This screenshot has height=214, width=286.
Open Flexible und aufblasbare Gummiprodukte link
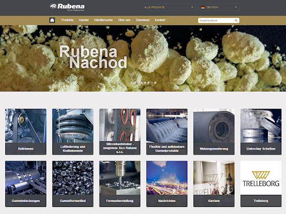tap(167, 149)
